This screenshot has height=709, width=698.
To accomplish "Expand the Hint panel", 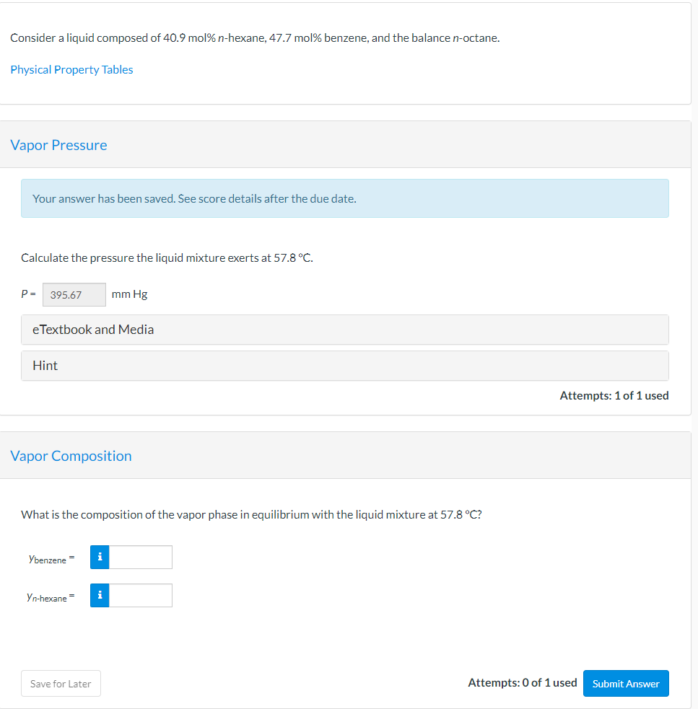I will 344,366.
